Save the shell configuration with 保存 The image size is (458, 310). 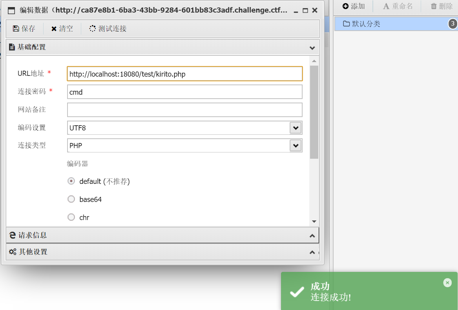24,28
